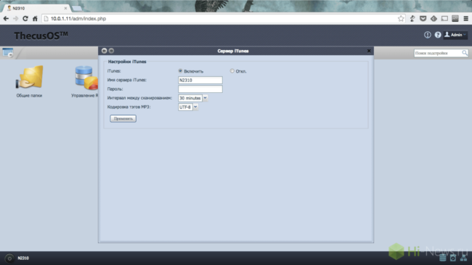Go to the browser home page
The image size is (472, 265).
35,19
